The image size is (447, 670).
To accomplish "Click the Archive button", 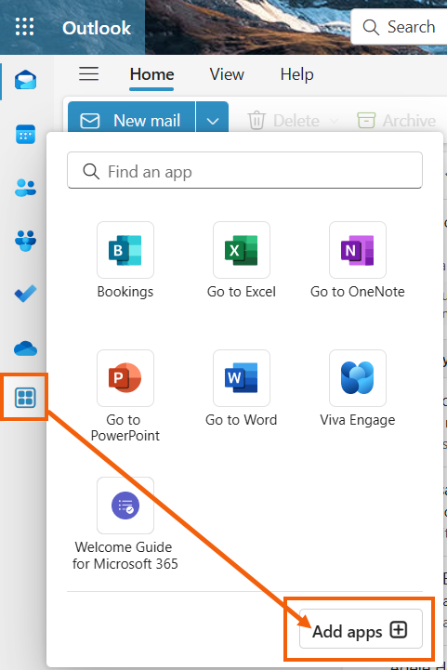I will pyautogui.click(x=397, y=121).
